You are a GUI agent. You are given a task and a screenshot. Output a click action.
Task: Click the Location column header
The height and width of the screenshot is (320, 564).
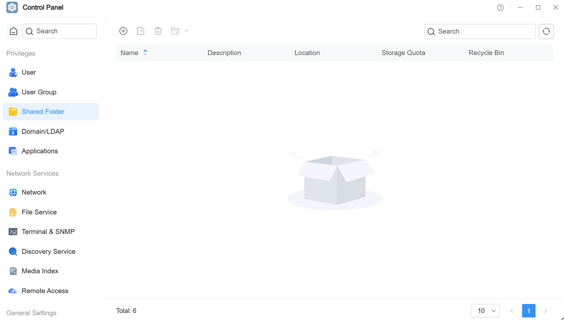pos(307,53)
